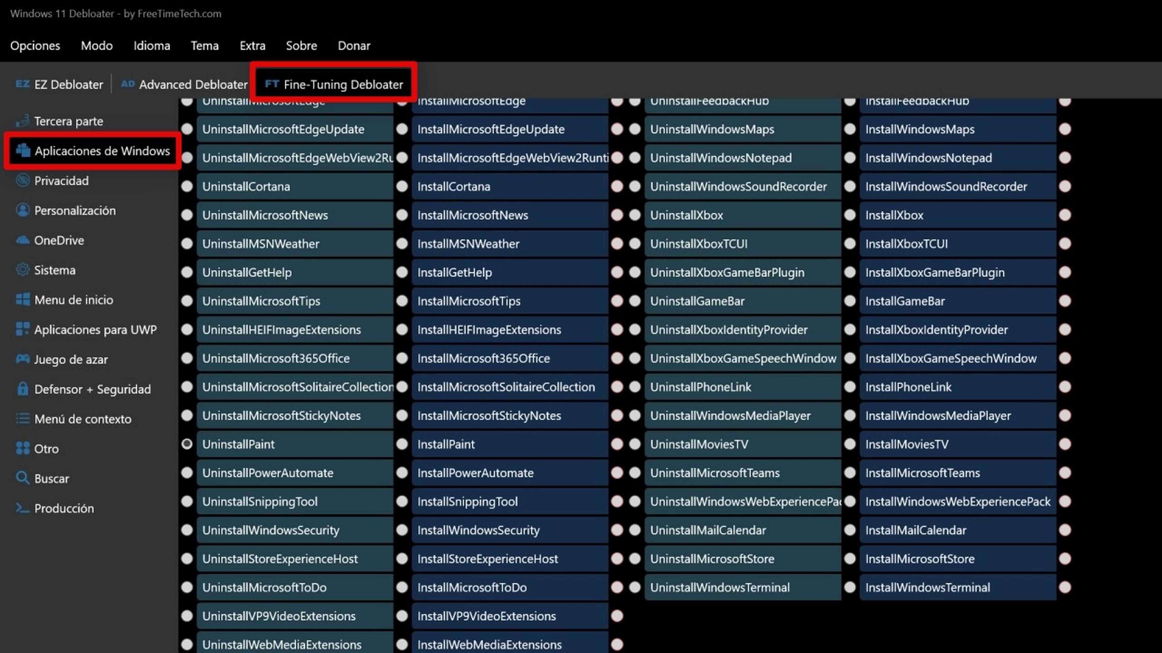This screenshot has height=653, width=1162.
Task: Open Juego de azar gamepad icon
Action: [x=23, y=359]
